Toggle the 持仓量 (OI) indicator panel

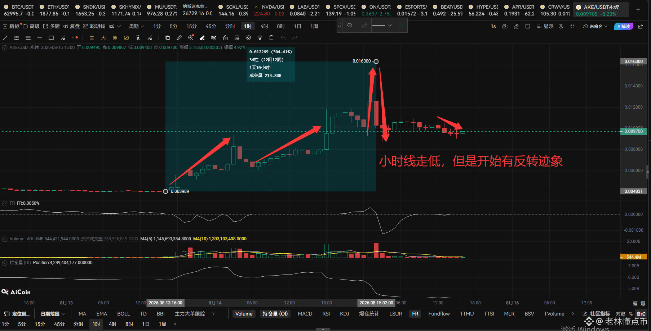point(275,314)
